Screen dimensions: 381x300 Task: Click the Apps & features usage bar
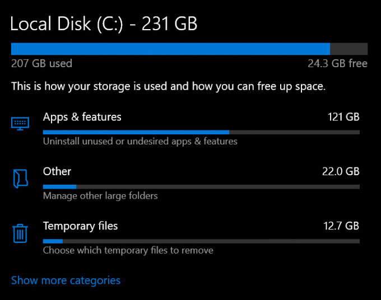[x=201, y=132]
